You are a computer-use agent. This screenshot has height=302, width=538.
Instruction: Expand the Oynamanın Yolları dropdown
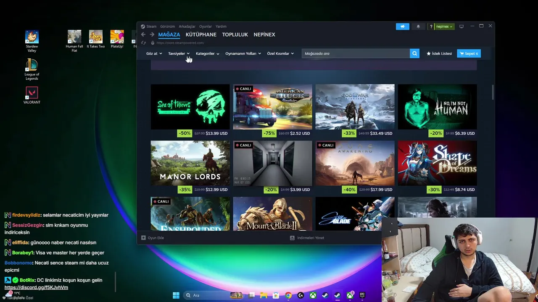click(x=243, y=54)
